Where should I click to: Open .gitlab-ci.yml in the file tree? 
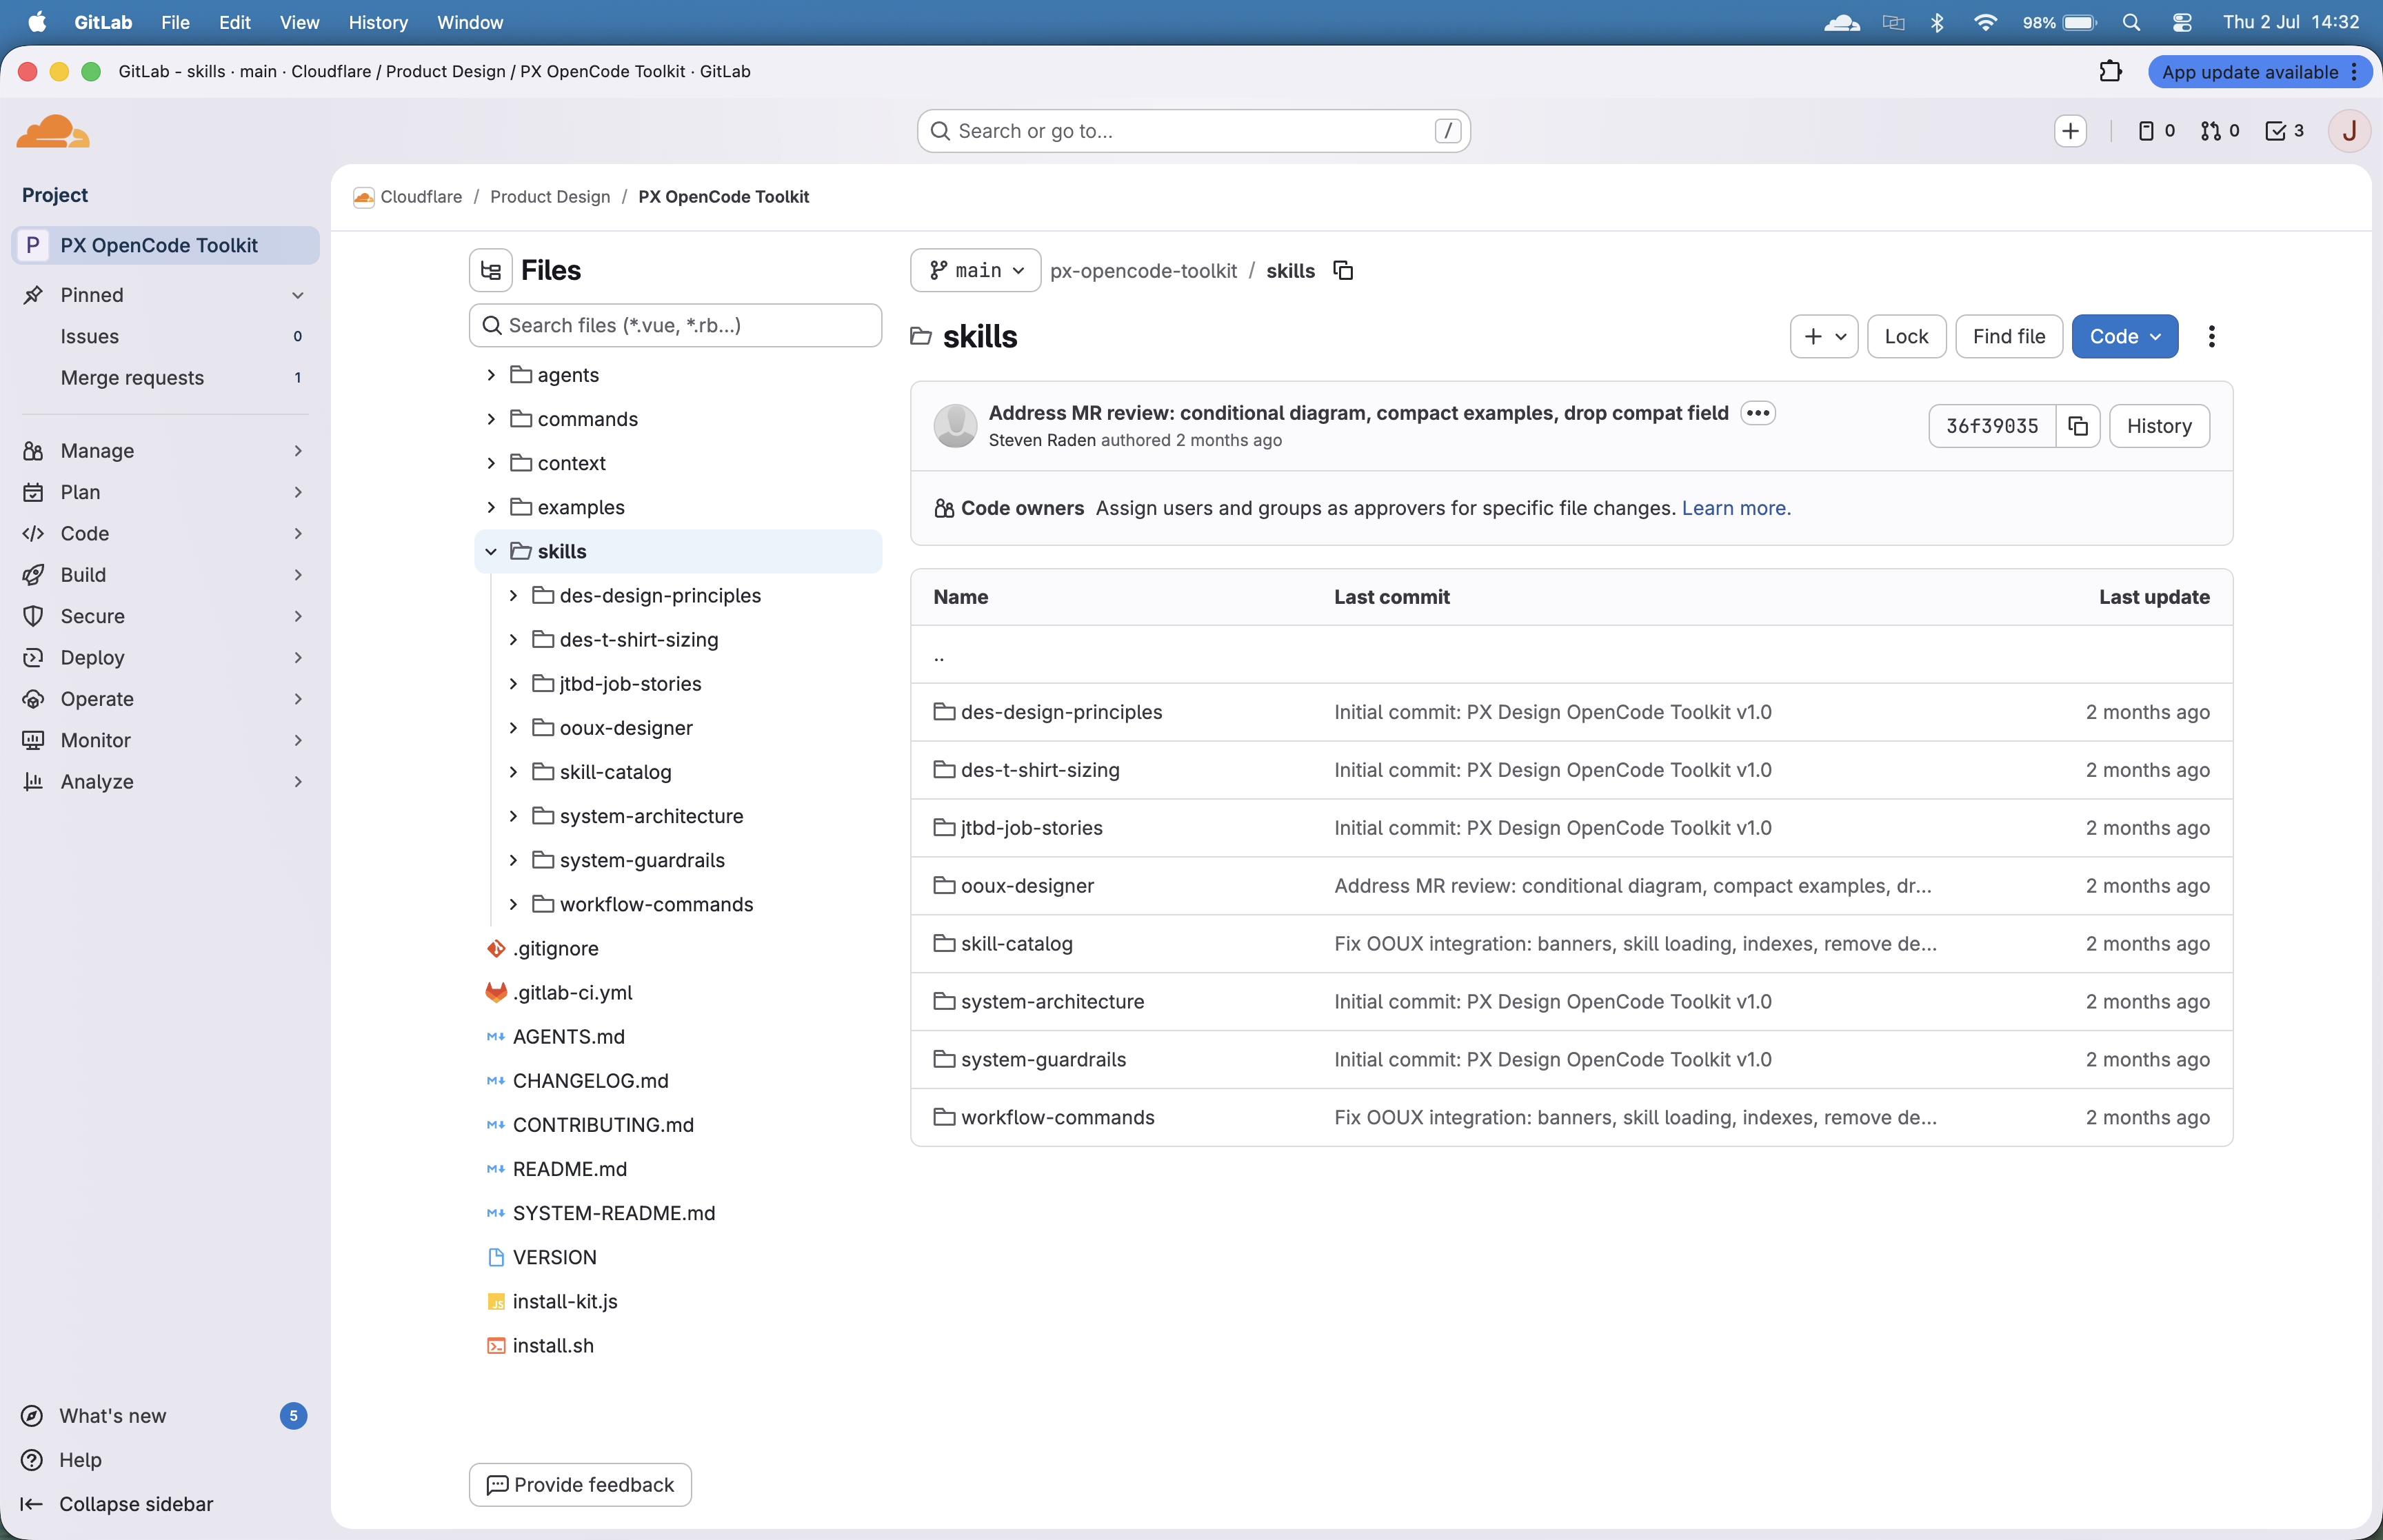tap(572, 992)
